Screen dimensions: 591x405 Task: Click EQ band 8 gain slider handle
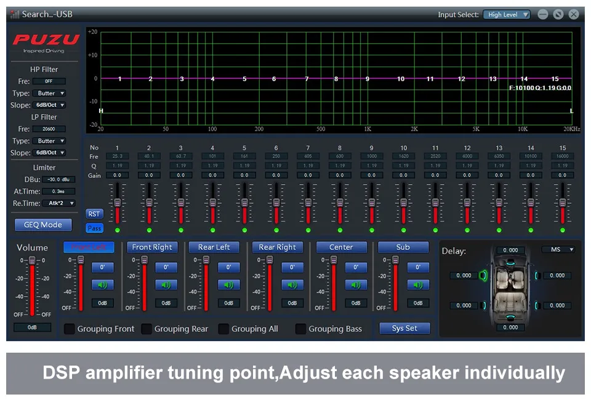[340, 202]
